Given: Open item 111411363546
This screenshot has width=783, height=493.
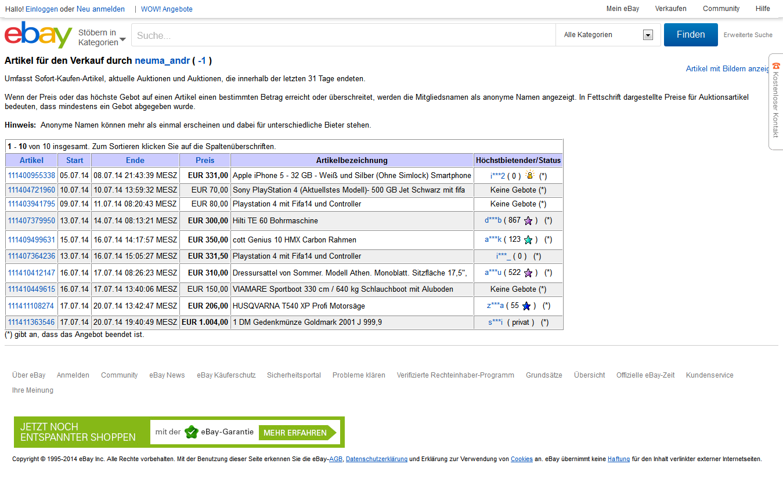Looking at the screenshot, I should click(31, 322).
